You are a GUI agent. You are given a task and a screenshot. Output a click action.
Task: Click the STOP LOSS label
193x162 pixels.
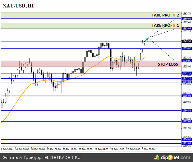(168, 64)
